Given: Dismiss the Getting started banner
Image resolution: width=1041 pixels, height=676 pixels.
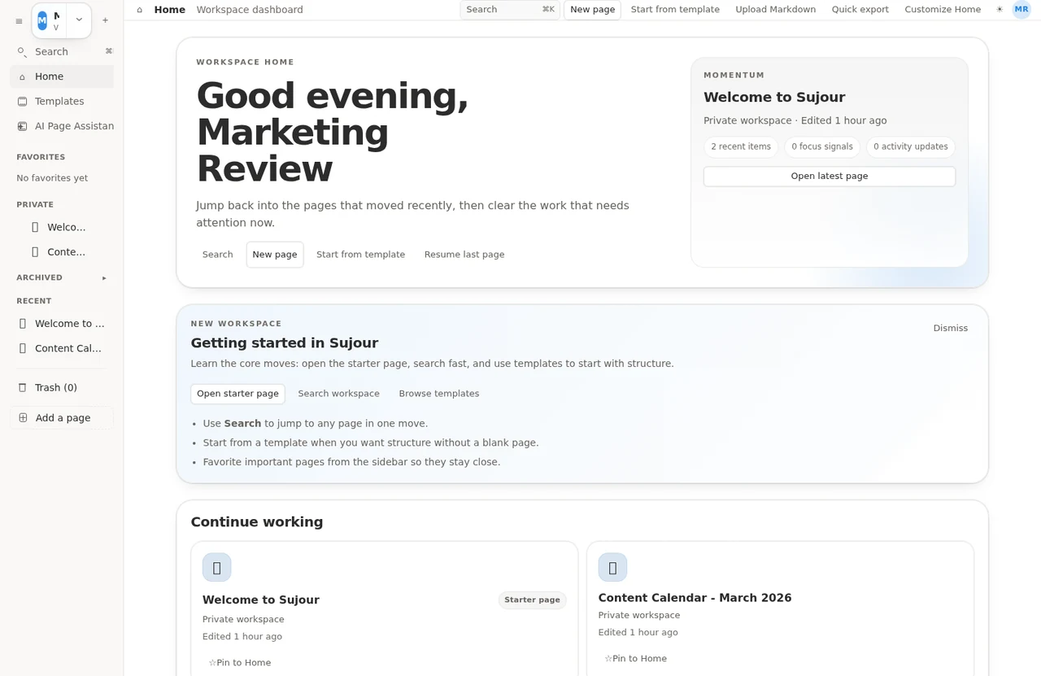Looking at the screenshot, I should pyautogui.click(x=950, y=328).
